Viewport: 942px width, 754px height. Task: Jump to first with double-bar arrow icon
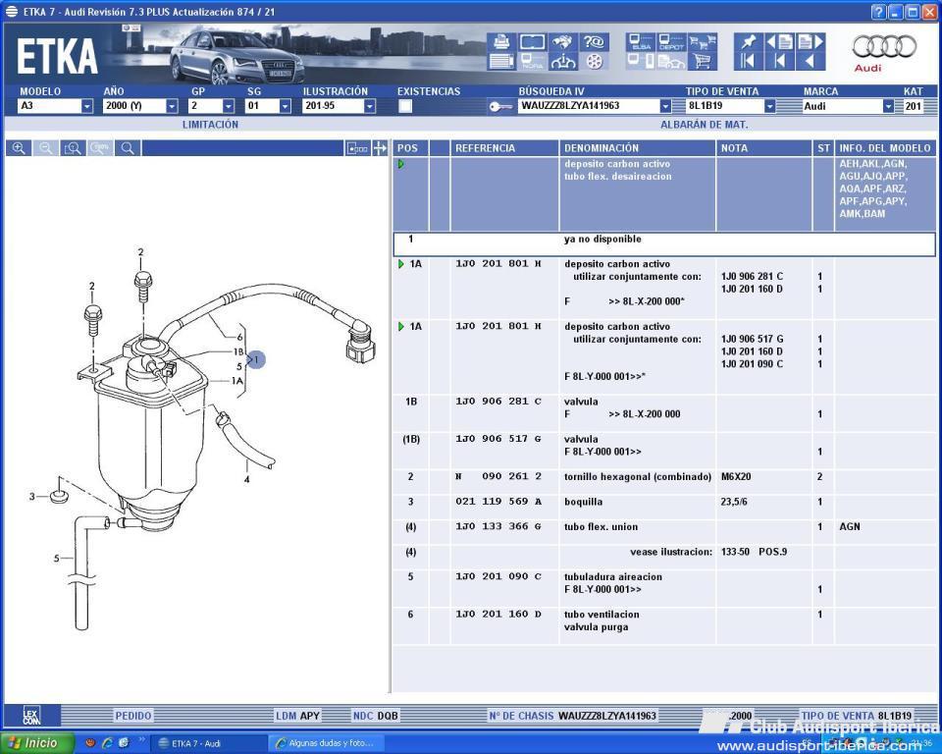coord(748,61)
